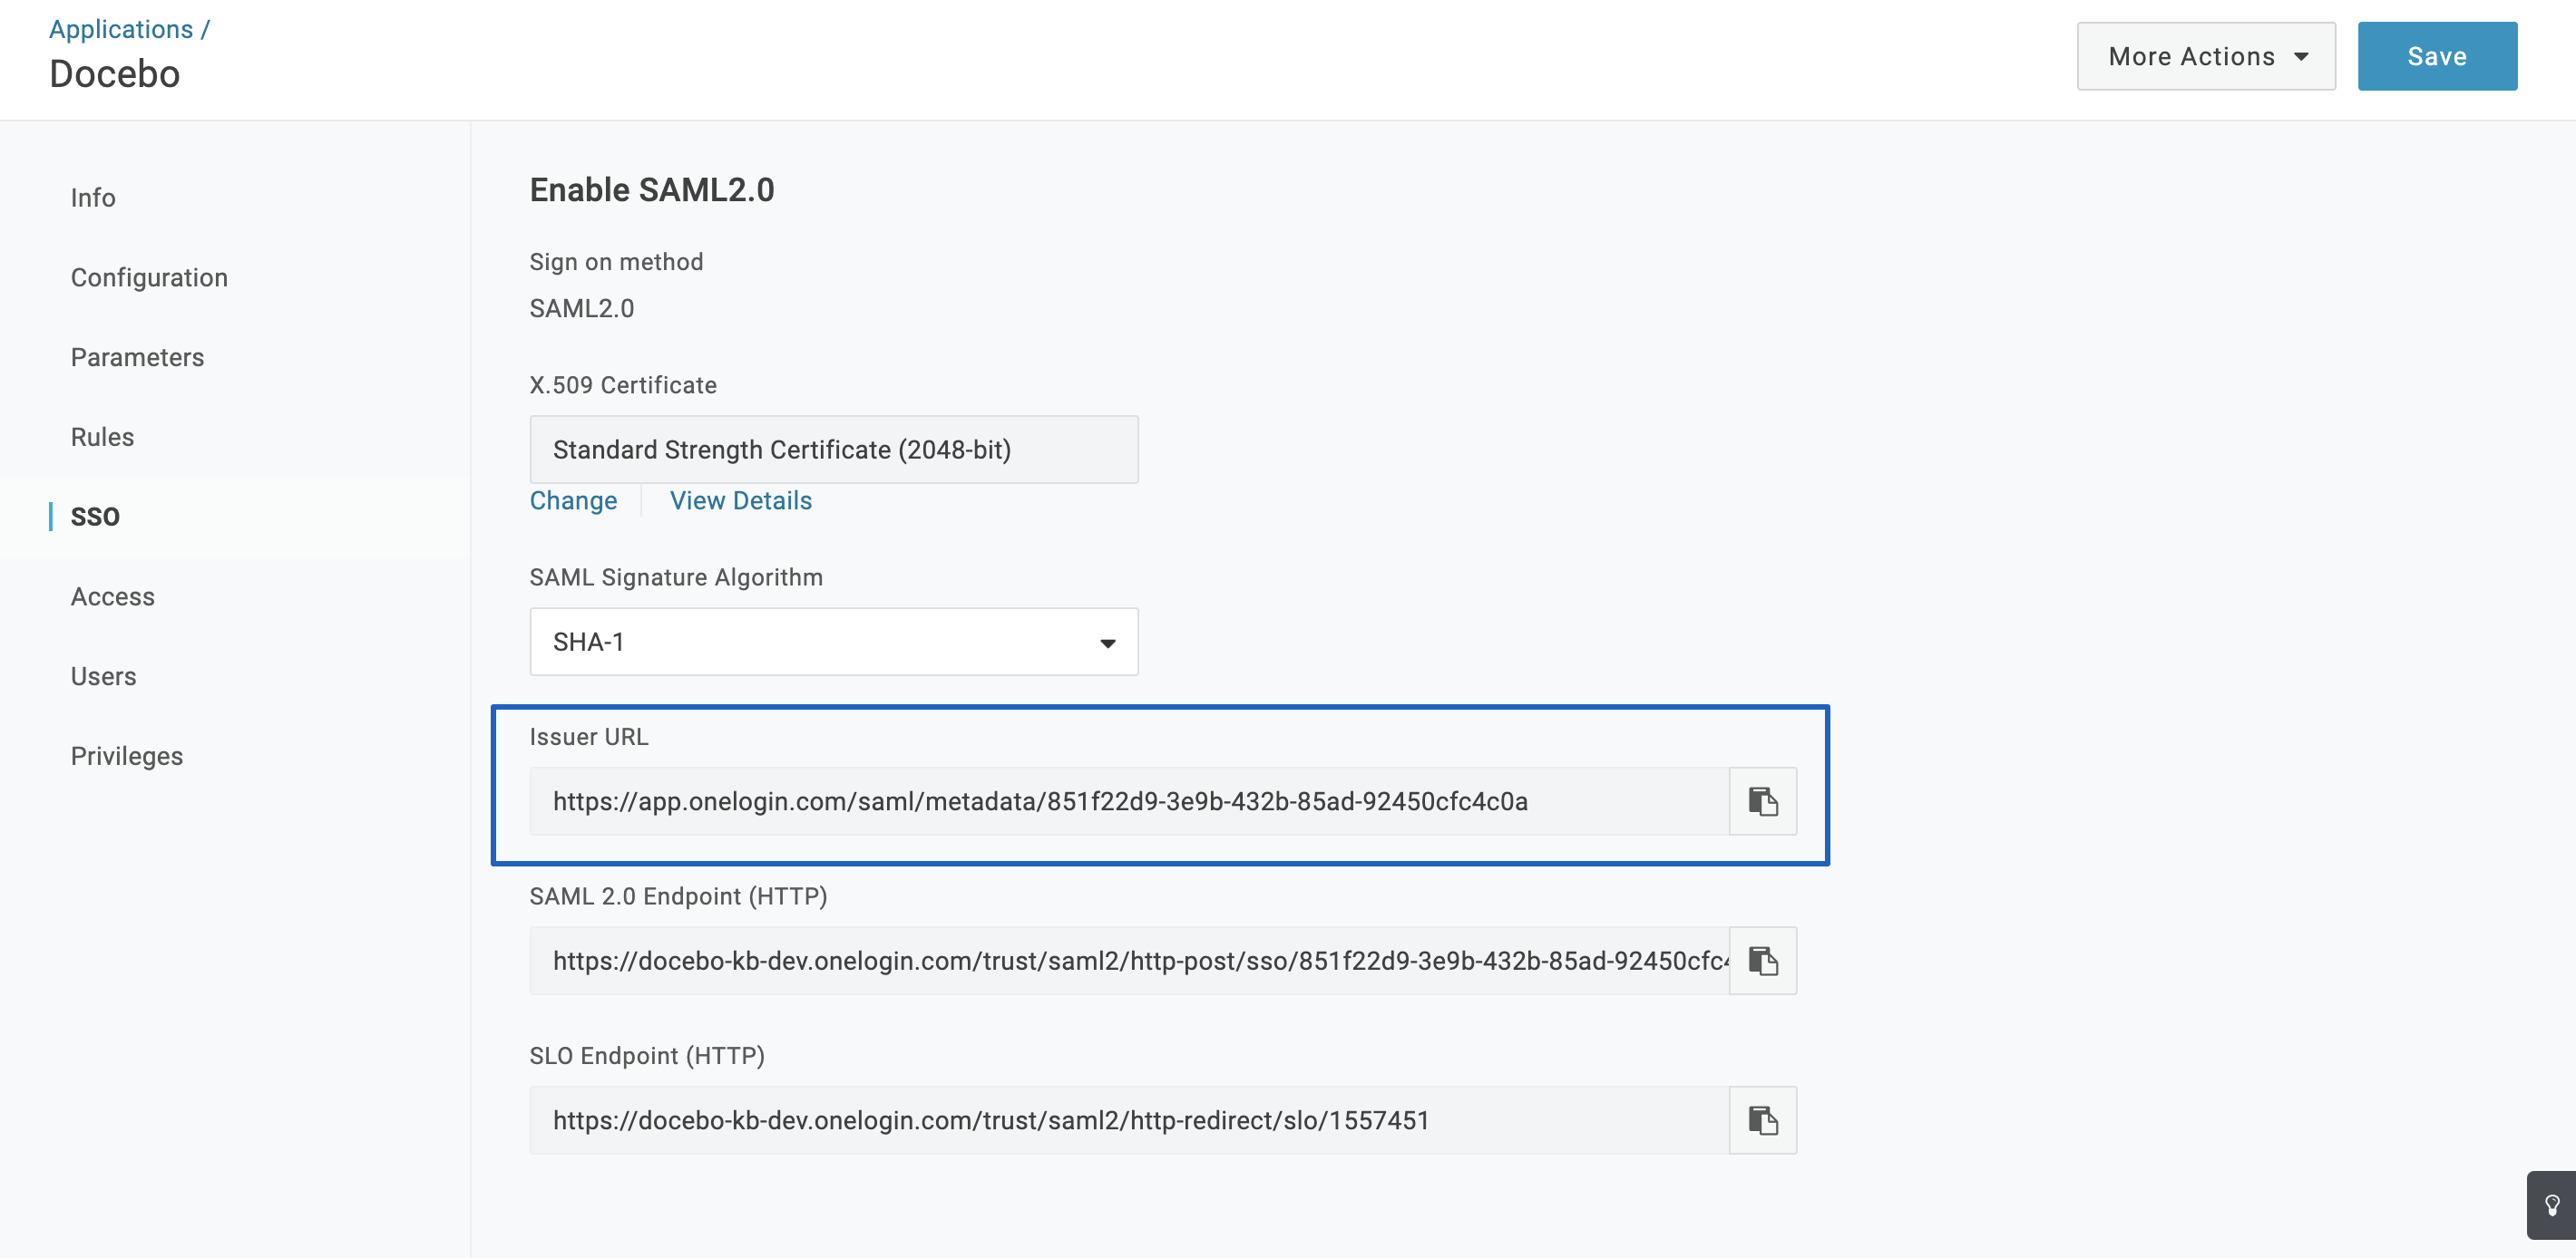Switch to the Info tab
This screenshot has width=2576, height=1258.
click(x=93, y=198)
